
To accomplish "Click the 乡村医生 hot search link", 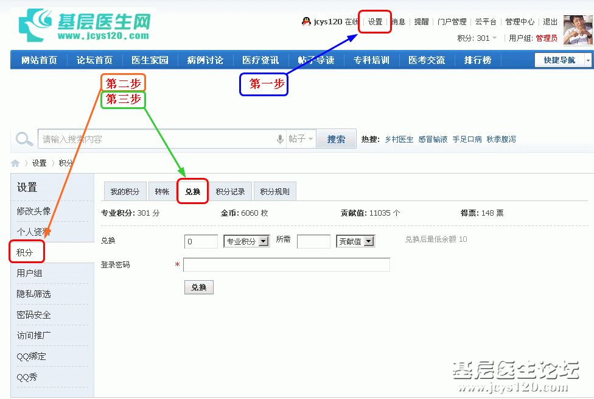I will pyautogui.click(x=399, y=139).
